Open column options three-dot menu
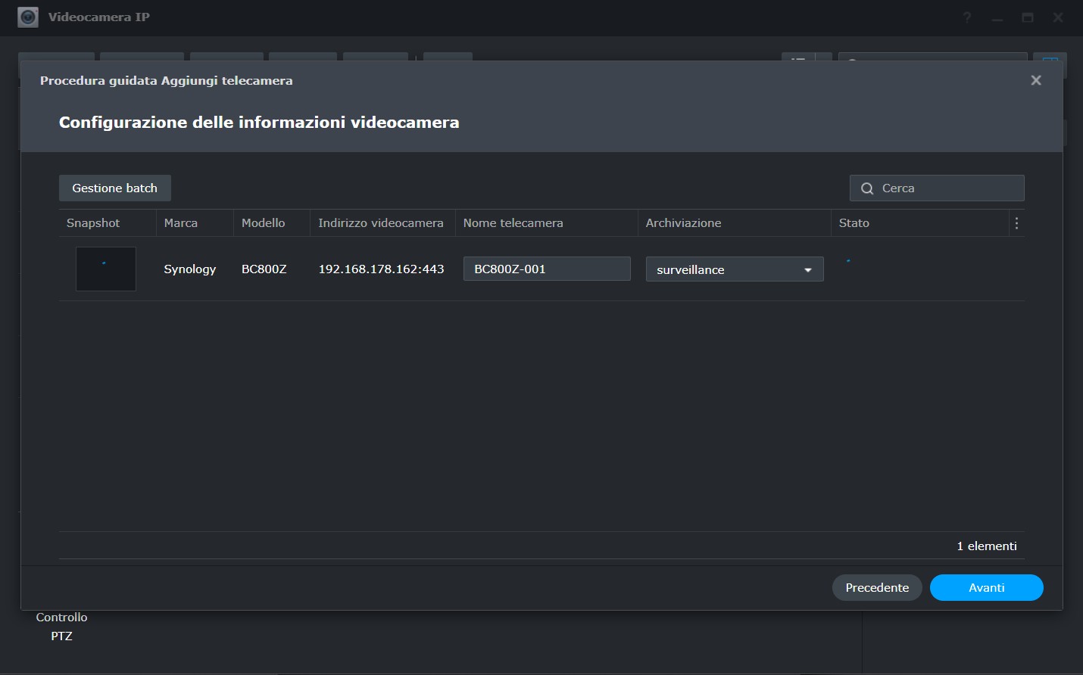The width and height of the screenshot is (1083, 675). point(1016,223)
